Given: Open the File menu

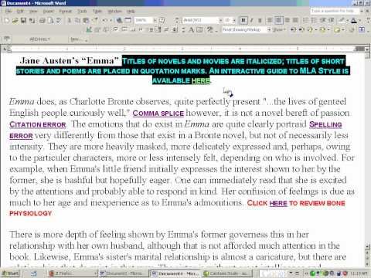Looking at the screenshot, I should pos(9,12).
